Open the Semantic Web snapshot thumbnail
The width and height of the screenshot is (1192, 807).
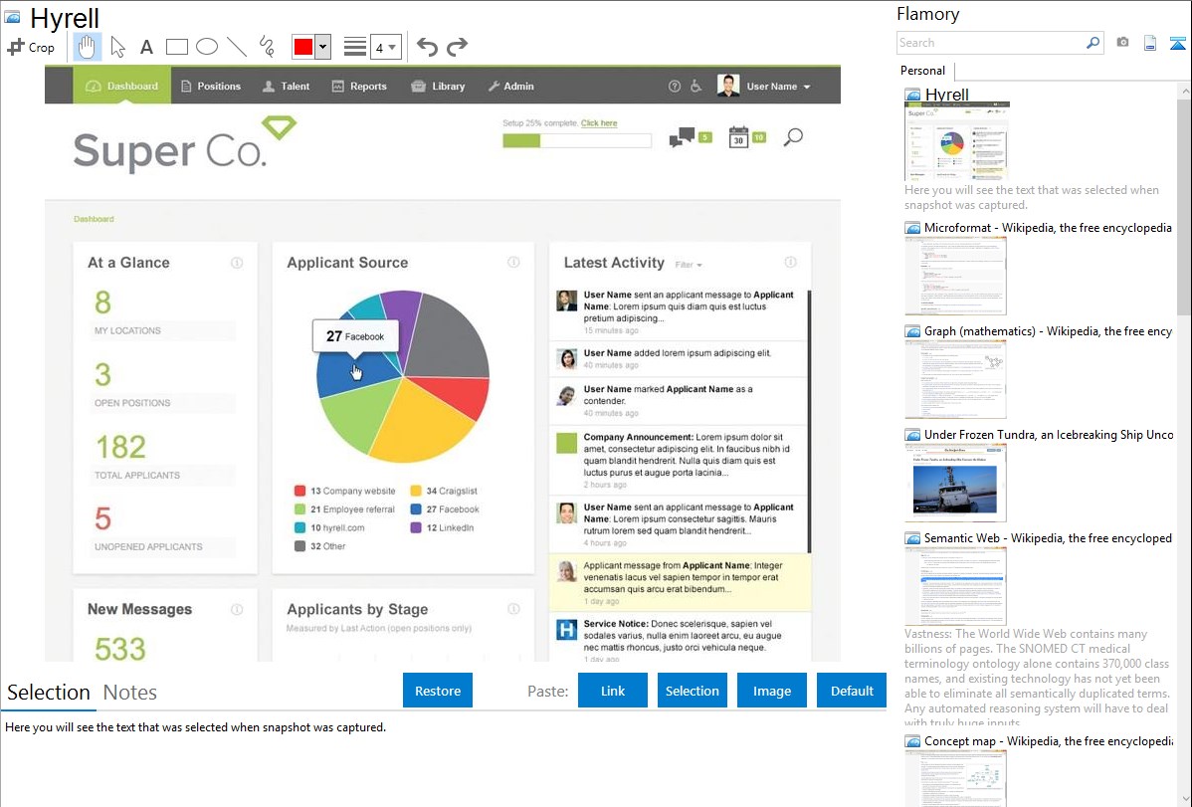click(955, 586)
